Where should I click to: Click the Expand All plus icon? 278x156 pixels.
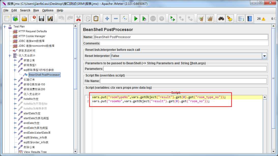point(107,19)
